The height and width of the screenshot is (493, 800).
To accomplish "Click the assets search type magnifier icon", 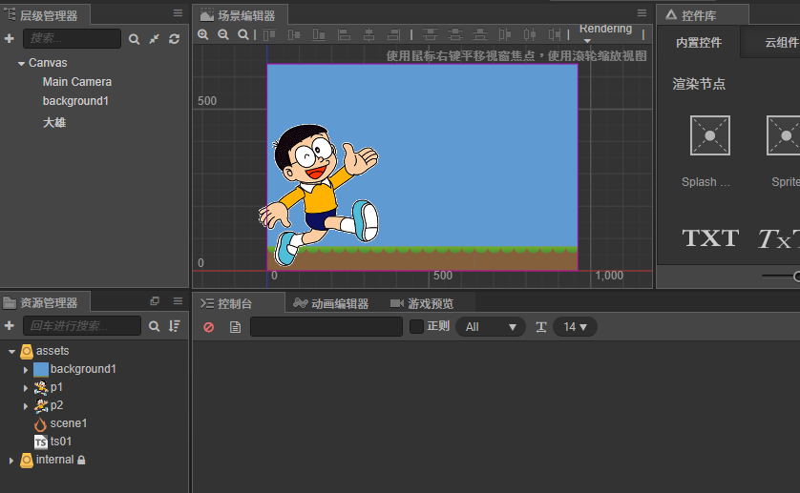I will coord(154,326).
